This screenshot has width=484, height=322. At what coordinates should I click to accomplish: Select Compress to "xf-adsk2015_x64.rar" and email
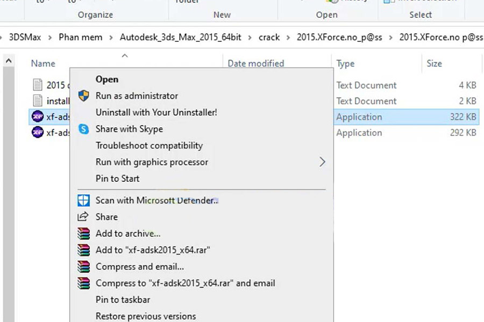point(185,283)
